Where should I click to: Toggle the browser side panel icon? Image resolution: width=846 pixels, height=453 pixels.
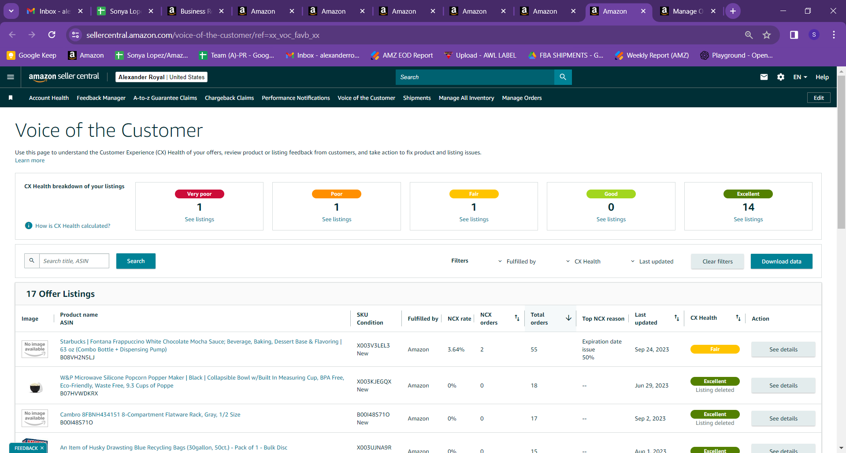coord(794,35)
